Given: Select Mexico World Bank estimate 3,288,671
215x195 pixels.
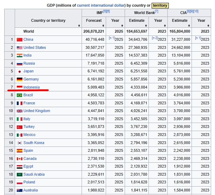Looking at the screenshot, I should point(139,135).
